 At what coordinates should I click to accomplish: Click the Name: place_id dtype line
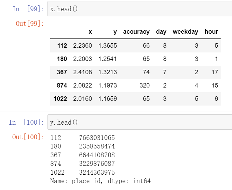tap(100, 181)
